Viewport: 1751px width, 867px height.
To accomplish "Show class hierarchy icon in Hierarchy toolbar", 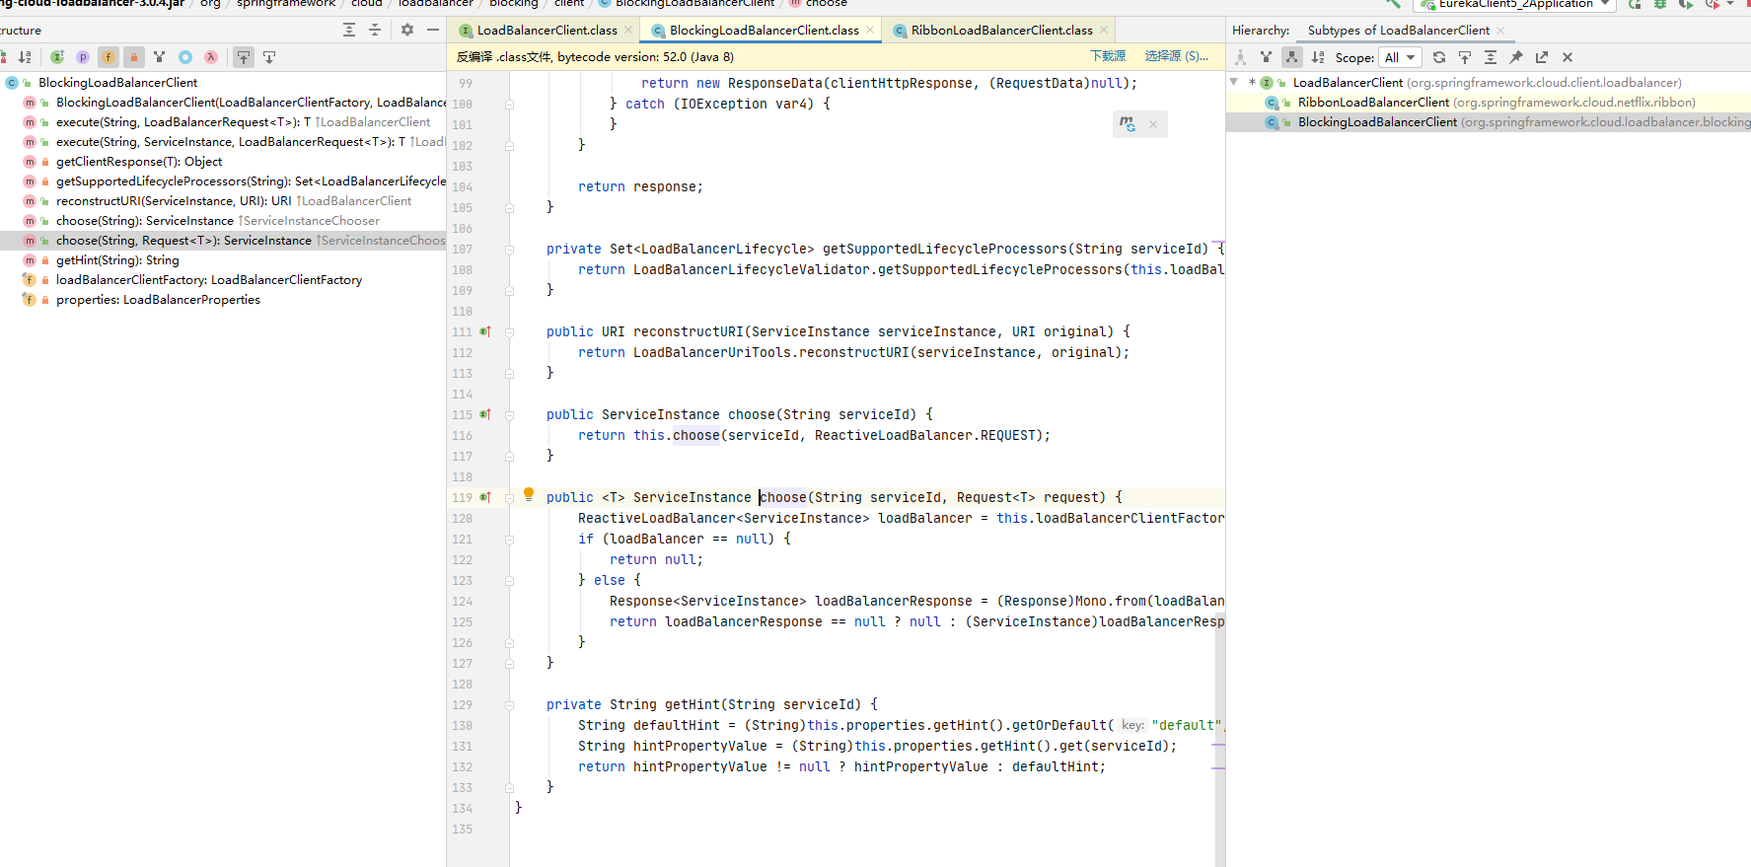I will tap(1241, 57).
